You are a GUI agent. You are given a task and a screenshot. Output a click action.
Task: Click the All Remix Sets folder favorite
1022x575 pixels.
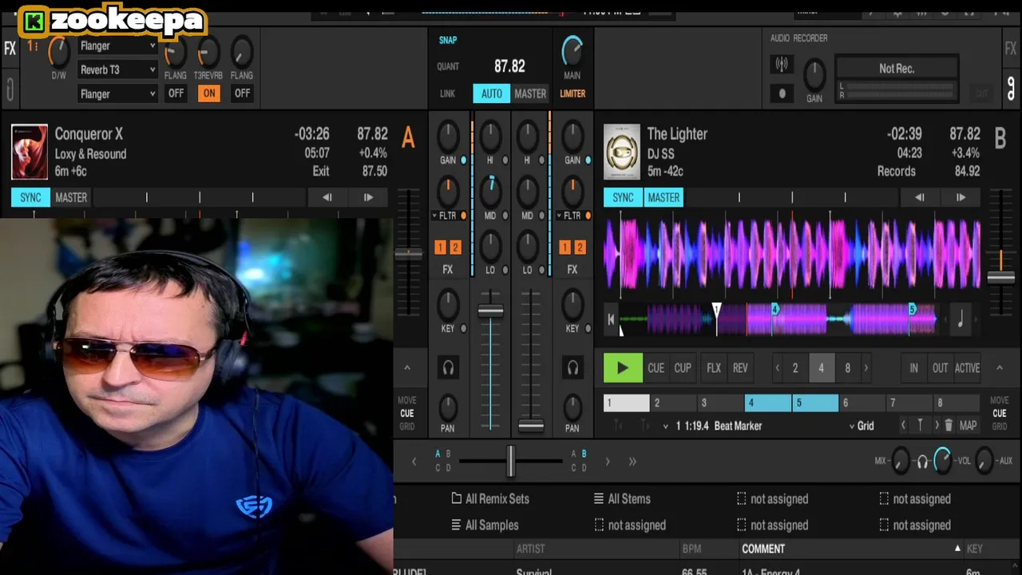click(x=490, y=498)
